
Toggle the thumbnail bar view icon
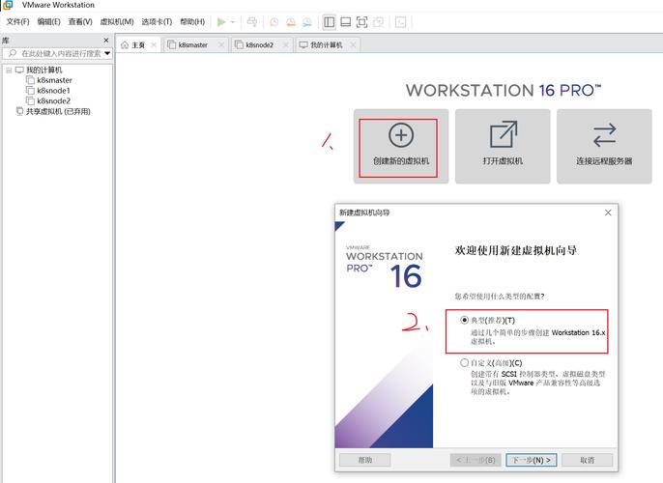coord(345,22)
